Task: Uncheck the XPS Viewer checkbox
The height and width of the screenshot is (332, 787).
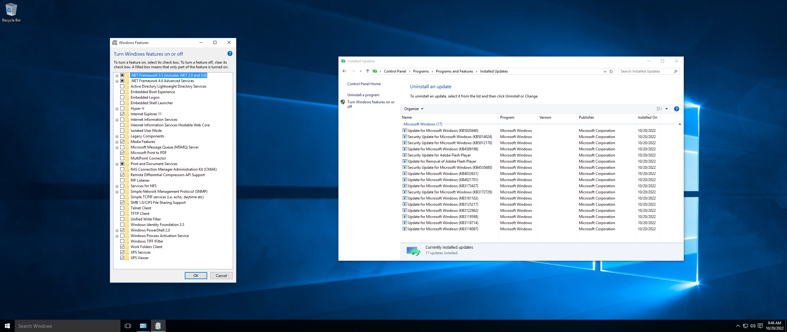Action: click(122, 258)
